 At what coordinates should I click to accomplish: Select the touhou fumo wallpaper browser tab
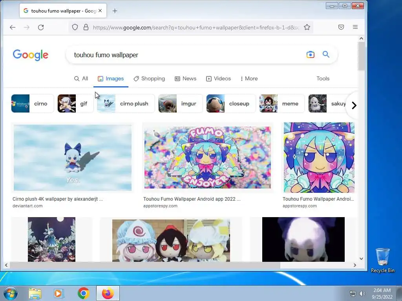[x=63, y=11]
